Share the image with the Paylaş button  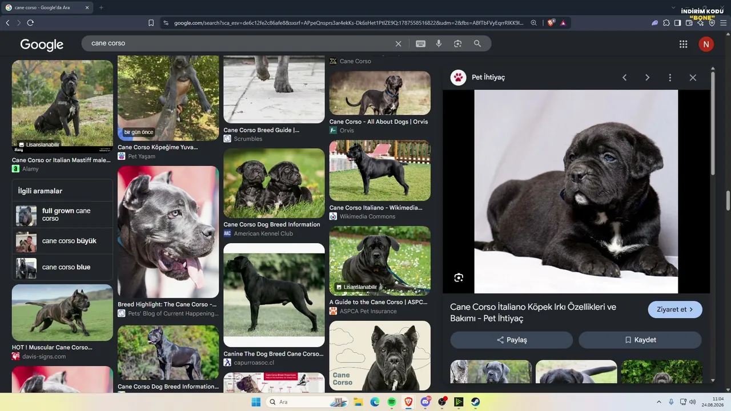click(512, 340)
